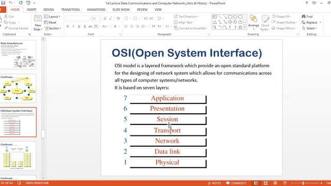Open the Shape Outline menu

coord(284,22)
